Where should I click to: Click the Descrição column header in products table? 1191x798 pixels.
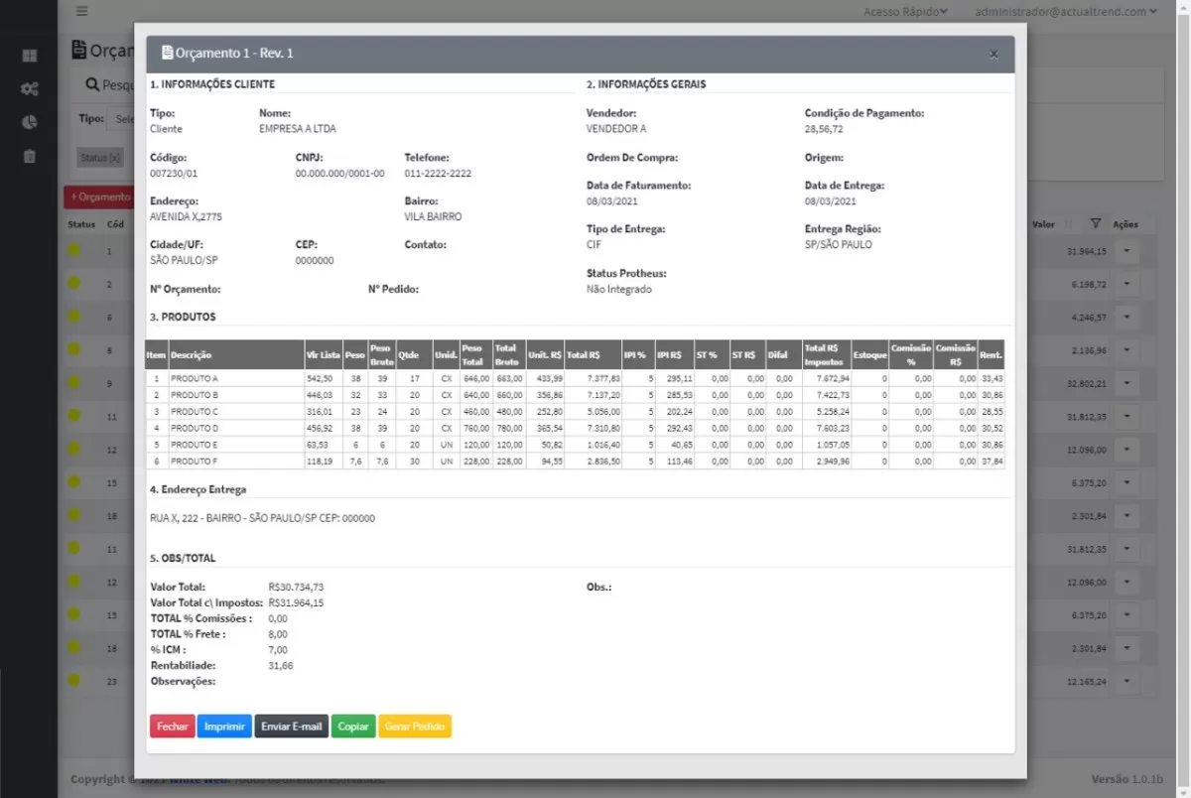point(236,354)
